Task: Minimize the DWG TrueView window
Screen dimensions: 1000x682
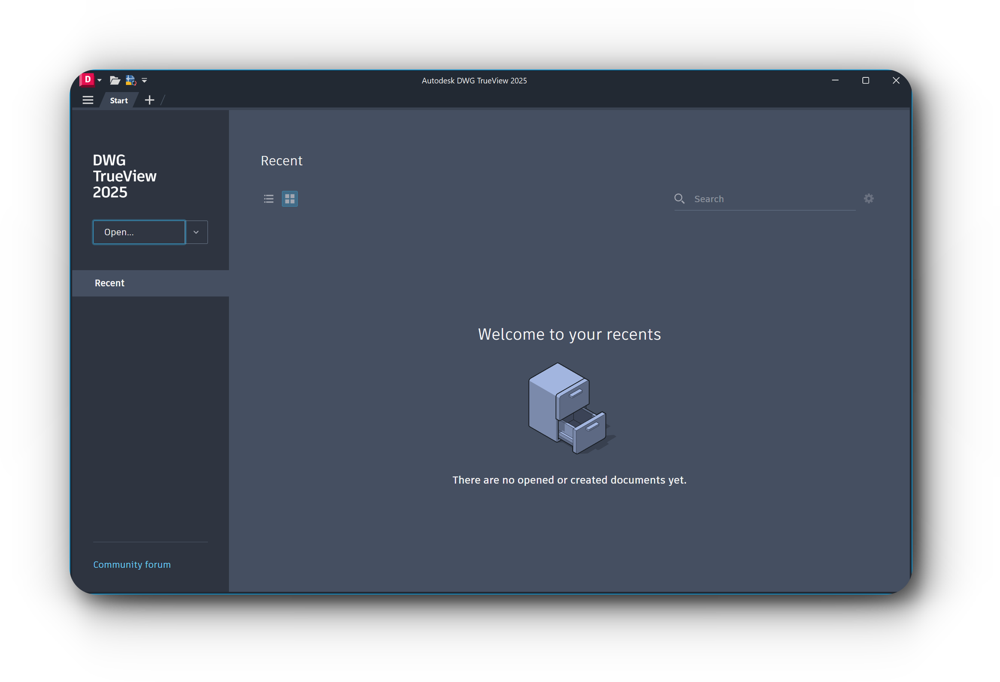Action: tap(835, 80)
